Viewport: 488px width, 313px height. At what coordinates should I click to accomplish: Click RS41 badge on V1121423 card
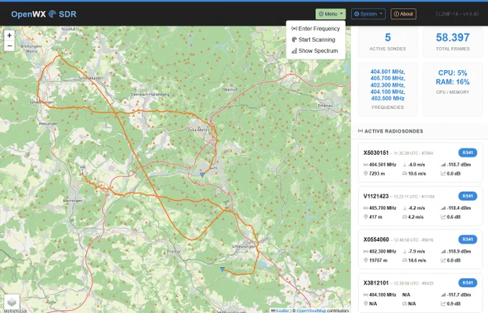pos(467,196)
